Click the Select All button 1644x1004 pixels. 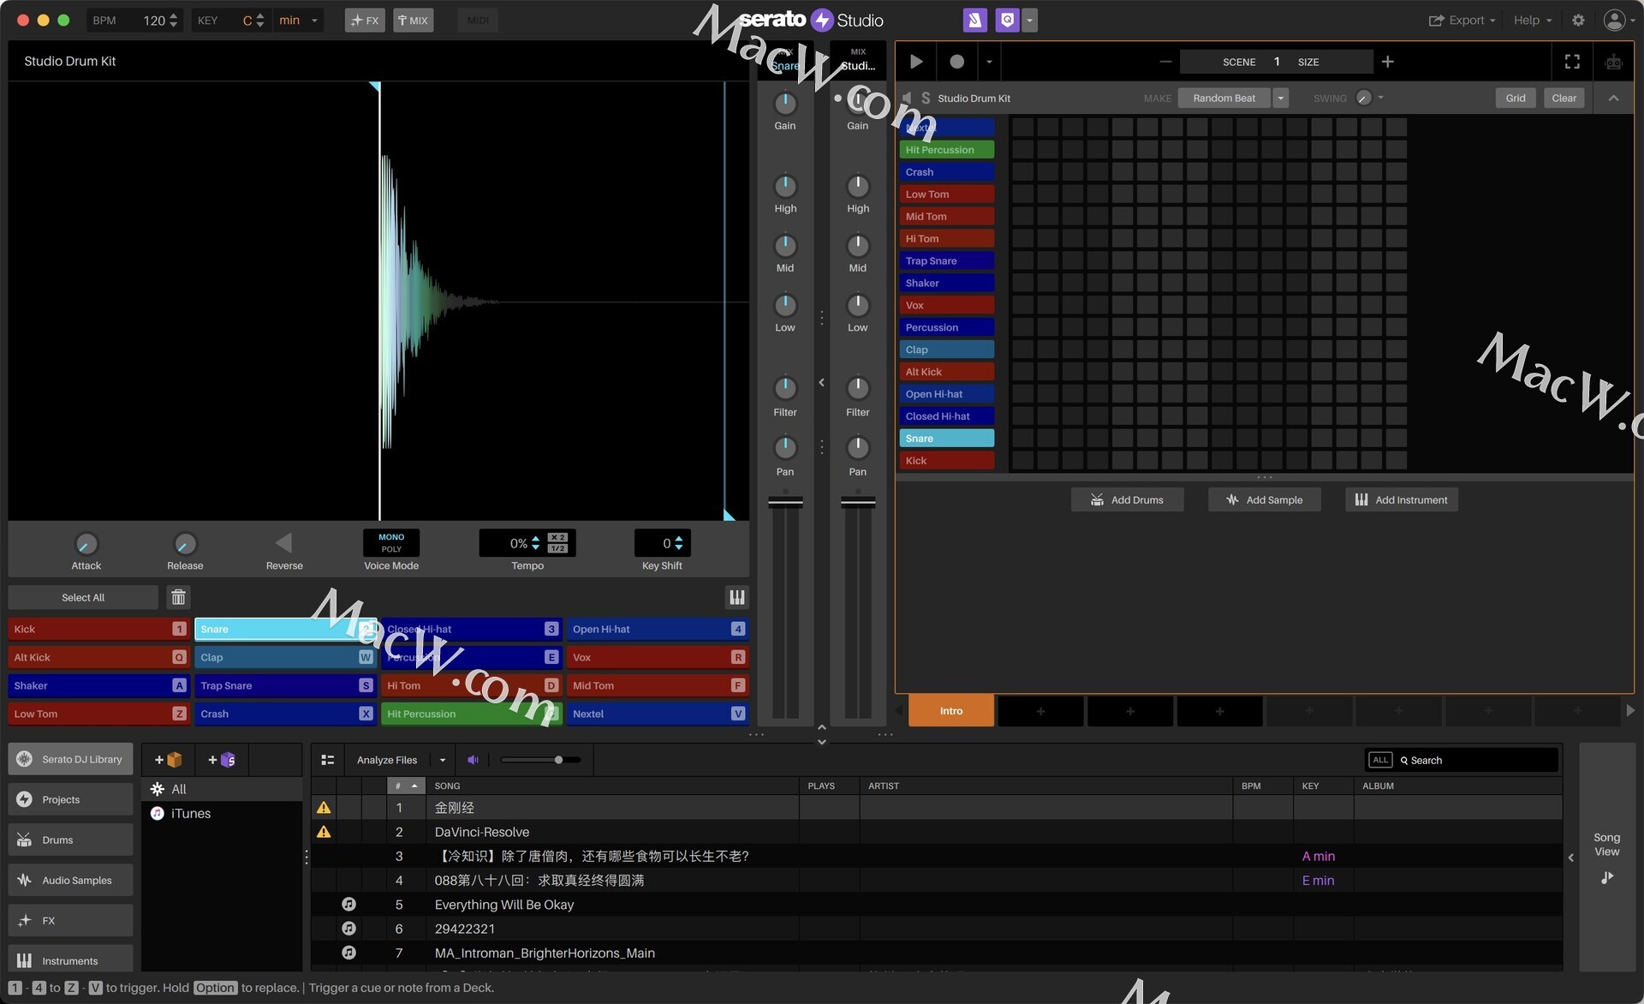coord(83,597)
